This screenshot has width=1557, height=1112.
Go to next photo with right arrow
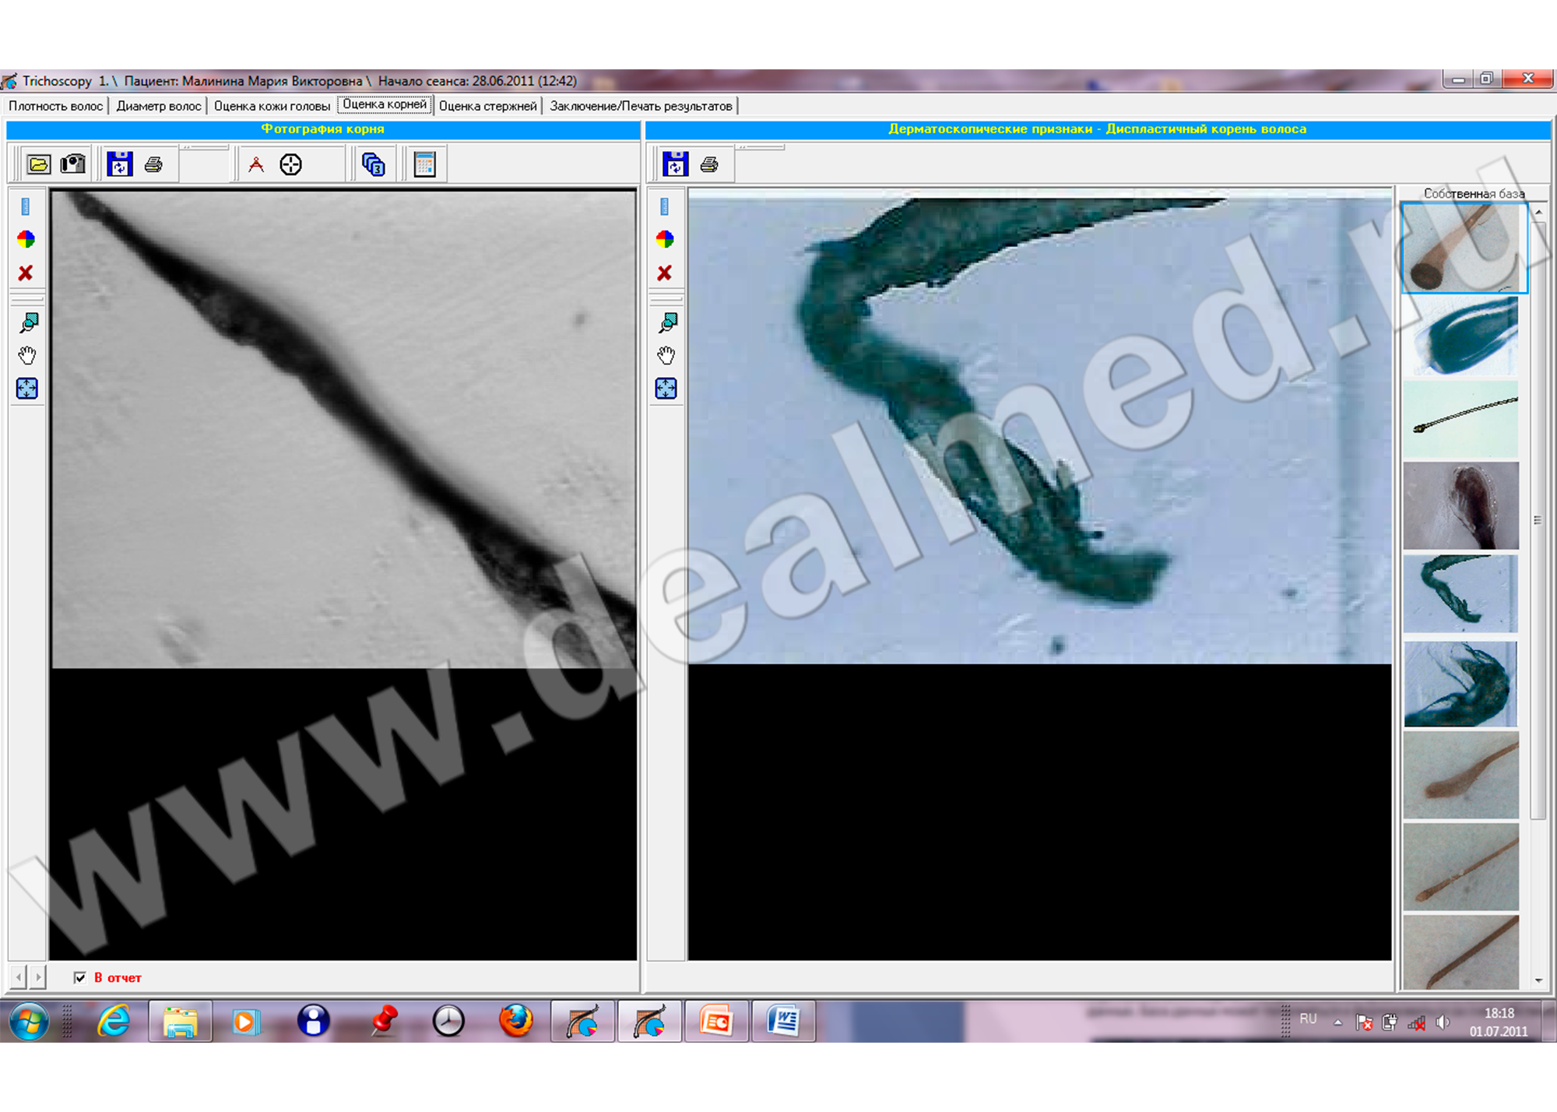pyautogui.click(x=37, y=976)
